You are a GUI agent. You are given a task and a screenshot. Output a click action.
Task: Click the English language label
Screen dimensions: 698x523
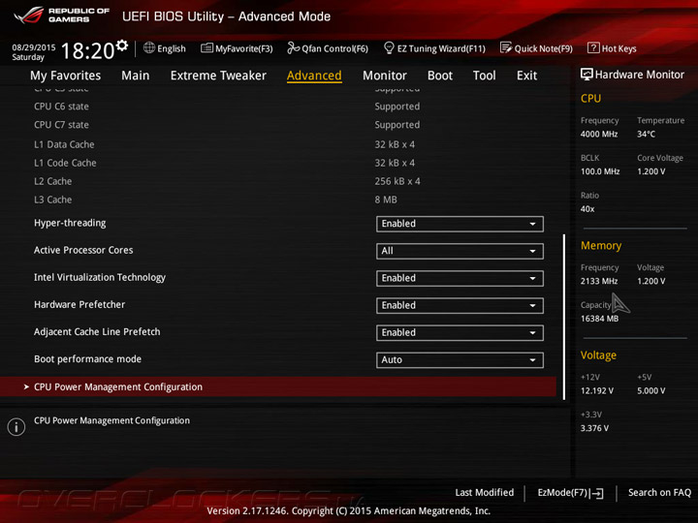(x=172, y=48)
